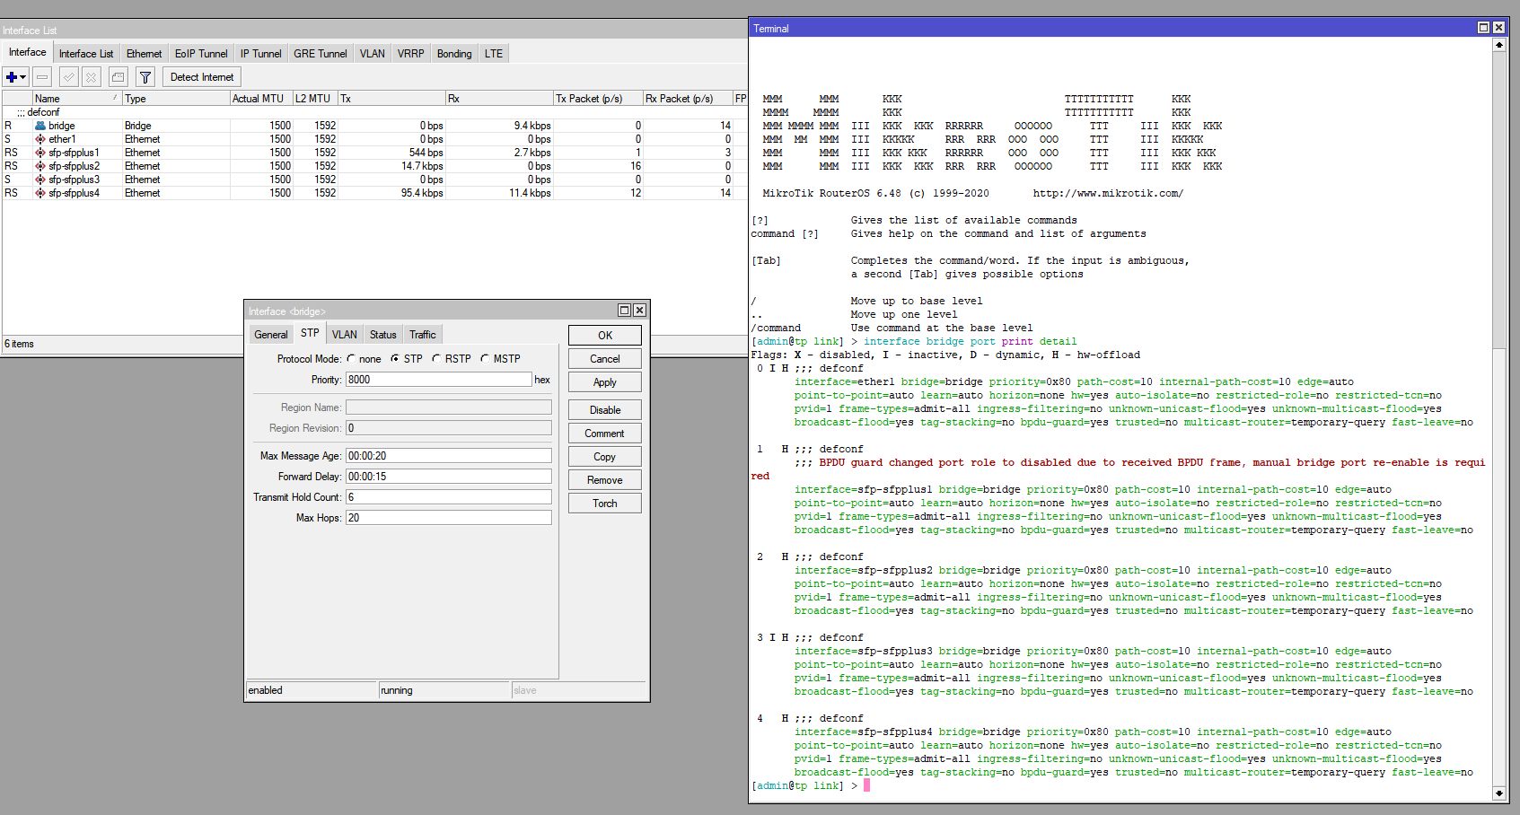The width and height of the screenshot is (1520, 815).
Task: Open the IP Tunnel tab
Action: [x=260, y=54]
